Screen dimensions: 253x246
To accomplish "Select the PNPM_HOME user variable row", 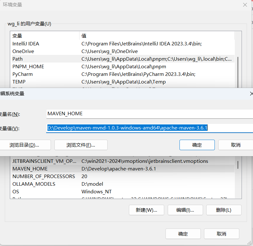I will pyautogui.click(x=123, y=67).
